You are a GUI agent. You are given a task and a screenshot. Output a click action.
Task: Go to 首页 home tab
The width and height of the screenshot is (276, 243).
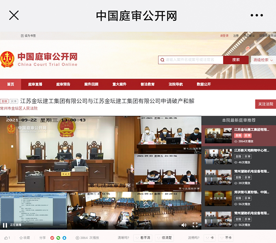11,84
